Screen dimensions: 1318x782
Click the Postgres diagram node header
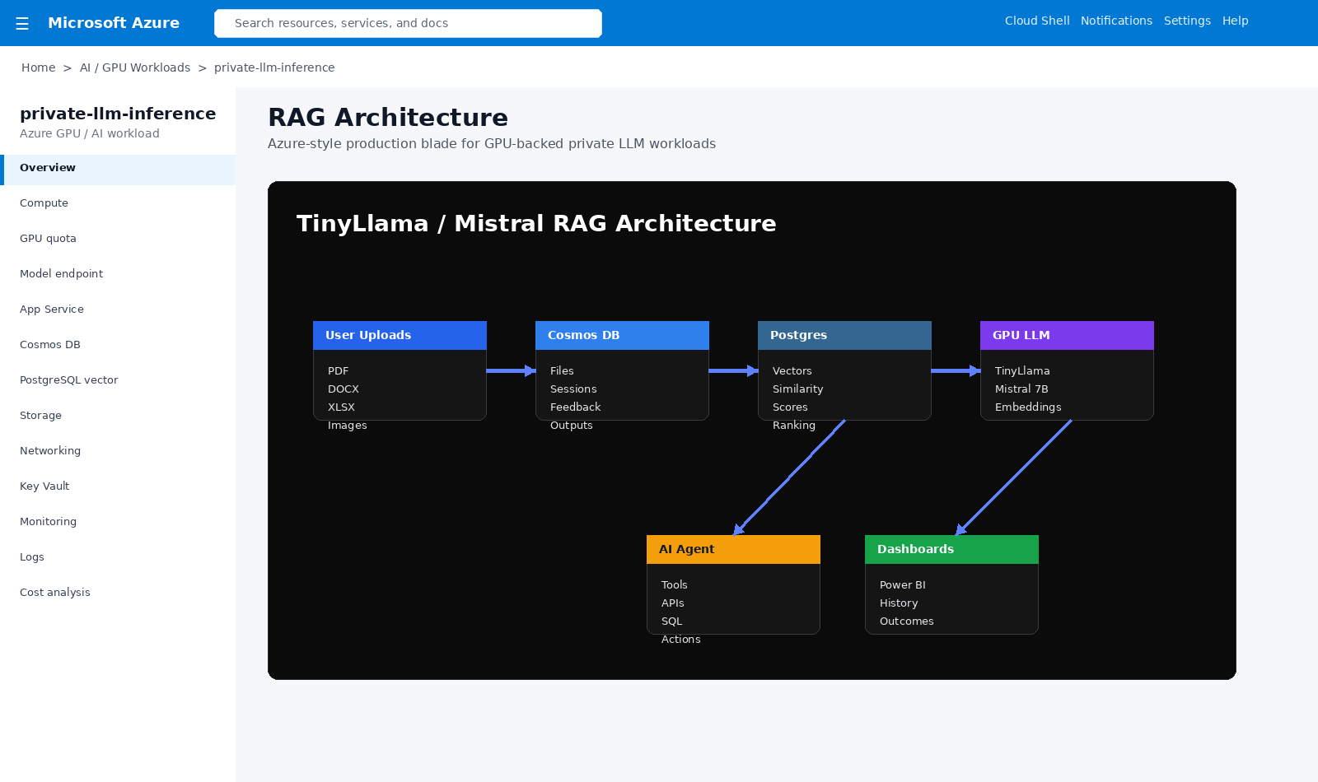(844, 335)
